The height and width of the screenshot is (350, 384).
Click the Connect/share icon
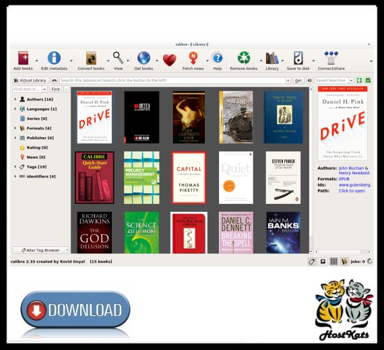[331, 58]
